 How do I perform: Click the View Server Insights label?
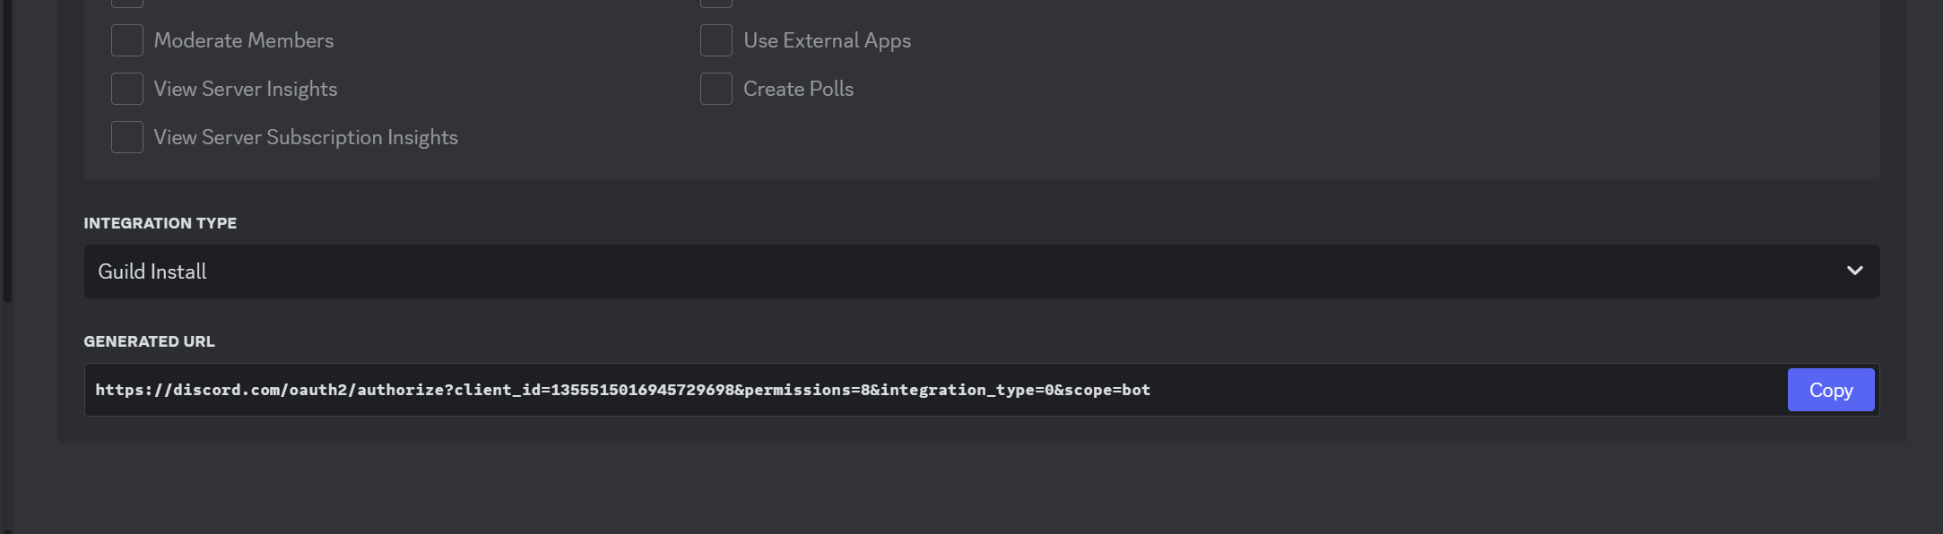pyautogui.click(x=246, y=89)
